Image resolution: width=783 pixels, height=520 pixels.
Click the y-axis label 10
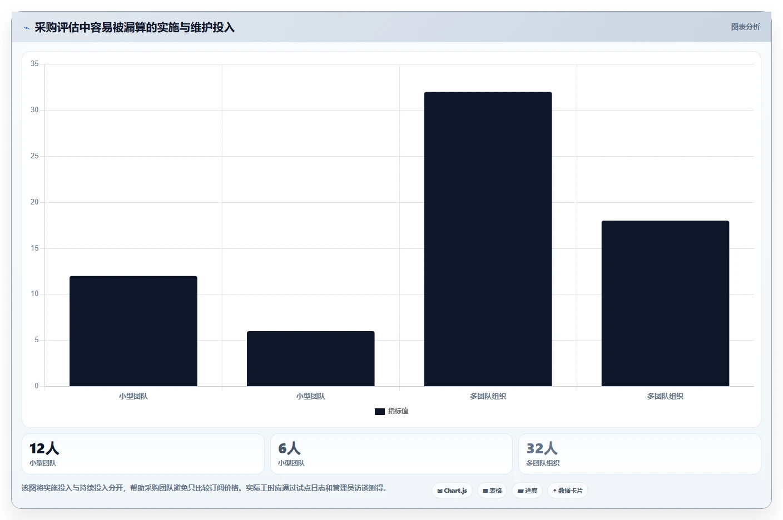click(34, 294)
